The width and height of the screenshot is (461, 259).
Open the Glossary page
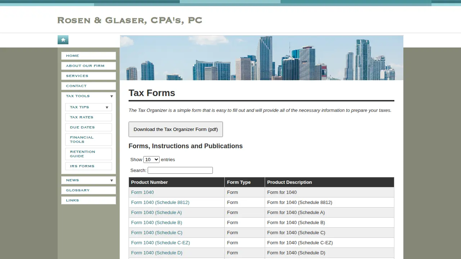coord(89,190)
